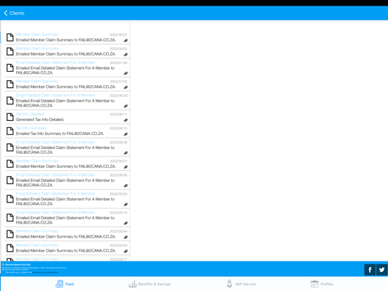
Task: Click the date 2022/05/26
Action: [118, 194]
